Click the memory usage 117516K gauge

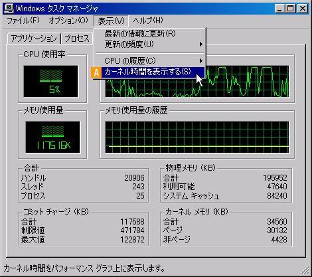tap(52, 137)
